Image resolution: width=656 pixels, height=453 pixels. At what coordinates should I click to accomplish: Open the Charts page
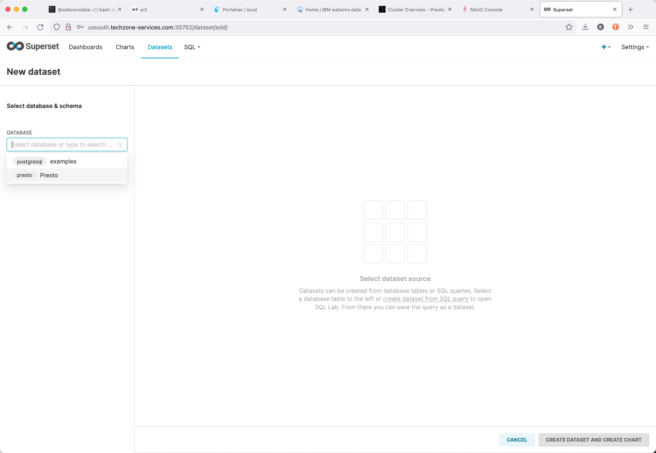pos(125,47)
